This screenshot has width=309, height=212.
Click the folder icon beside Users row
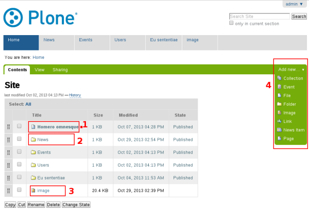[x=33, y=165]
